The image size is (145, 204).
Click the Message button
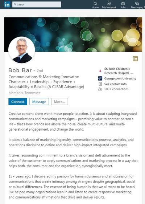tap(39, 102)
